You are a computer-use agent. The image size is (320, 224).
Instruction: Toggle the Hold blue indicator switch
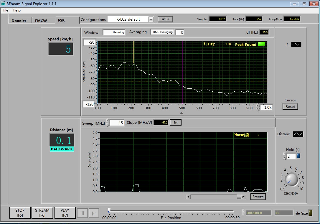pyautogui.click(x=298, y=156)
